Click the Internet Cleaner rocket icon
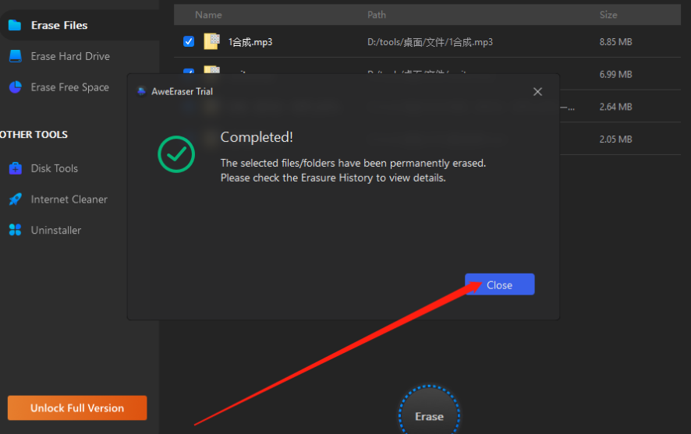Image resolution: width=691 pixels, height=434 pixels. (x=16, y=199)
